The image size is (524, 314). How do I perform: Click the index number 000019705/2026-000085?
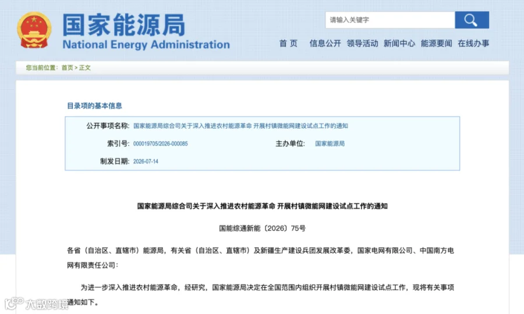(161, 144)
